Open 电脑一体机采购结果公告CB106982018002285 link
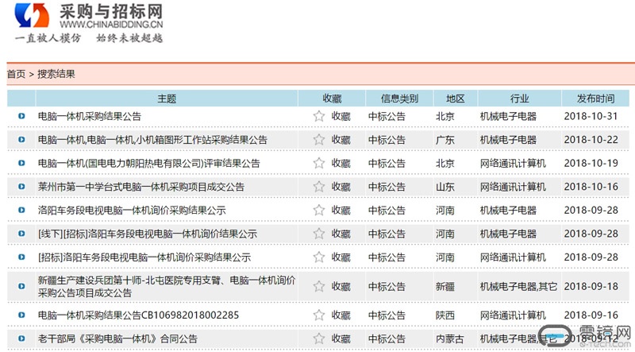 tap(138, 315)
